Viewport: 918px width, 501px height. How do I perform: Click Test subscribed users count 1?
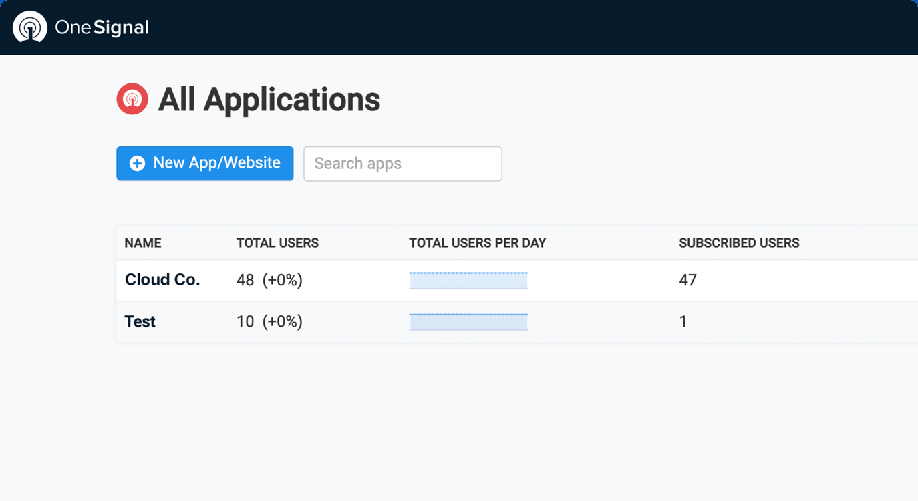[683, 321]
